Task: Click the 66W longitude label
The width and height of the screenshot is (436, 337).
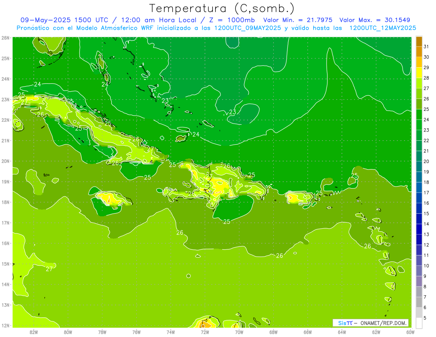Action: tap(308, 332)
